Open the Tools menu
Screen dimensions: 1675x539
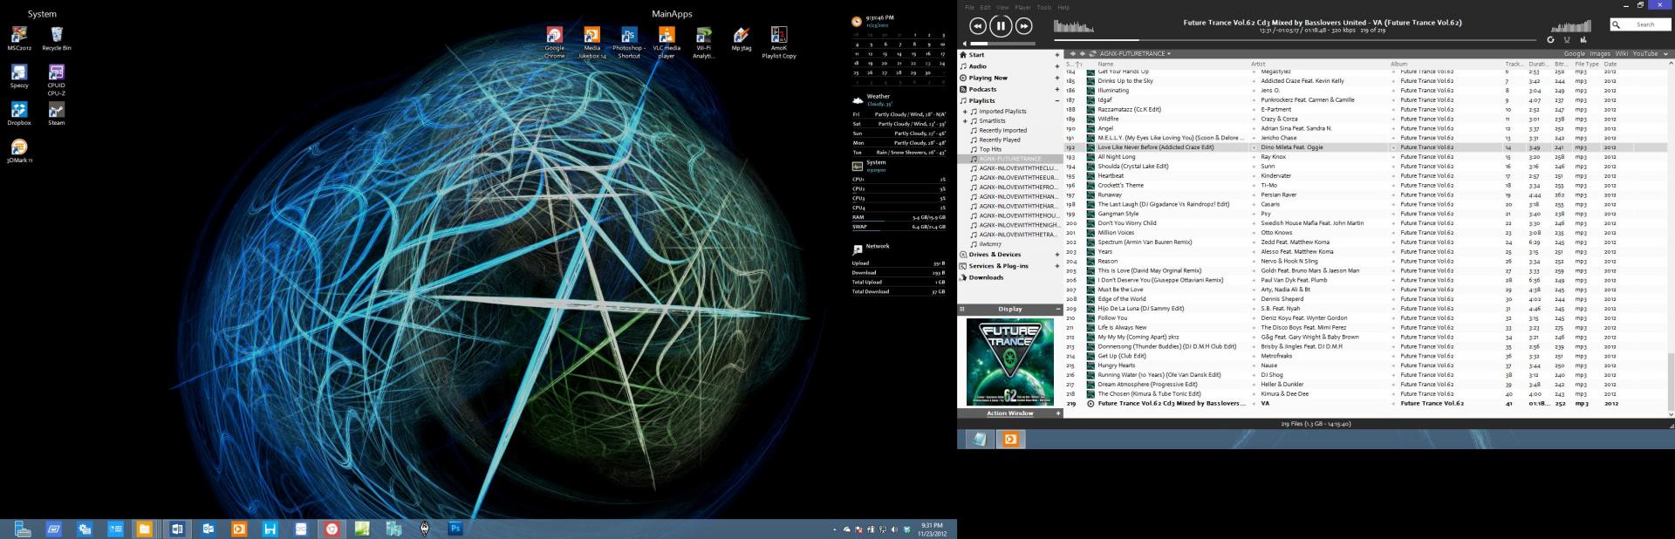[x=1044, y=7]
